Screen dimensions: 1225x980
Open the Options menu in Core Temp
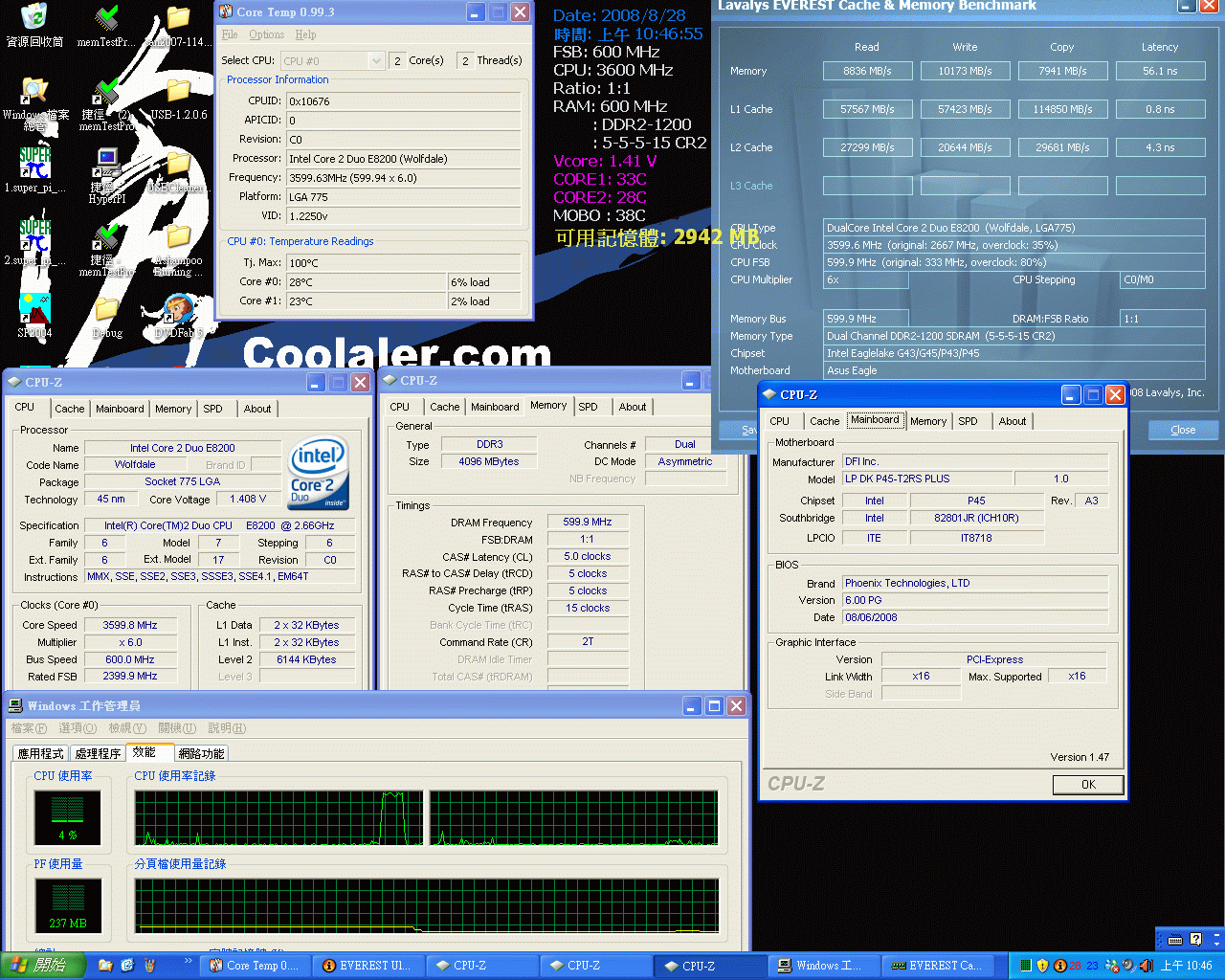tap(267, 34)
